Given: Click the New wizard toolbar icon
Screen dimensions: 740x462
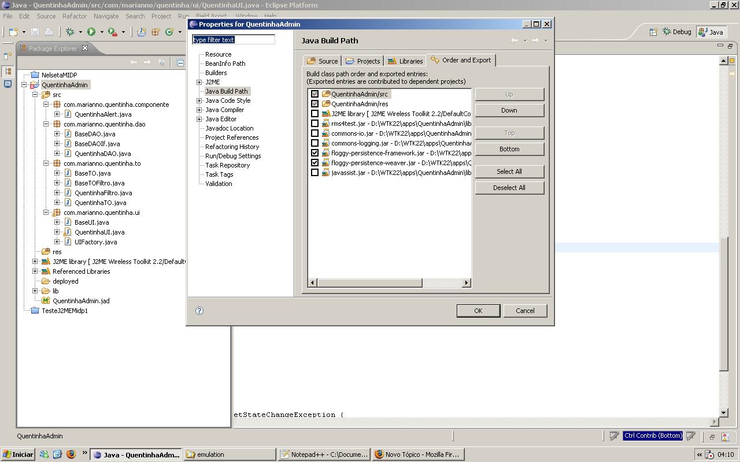Looking at the screenshot, I should point(14,32).
